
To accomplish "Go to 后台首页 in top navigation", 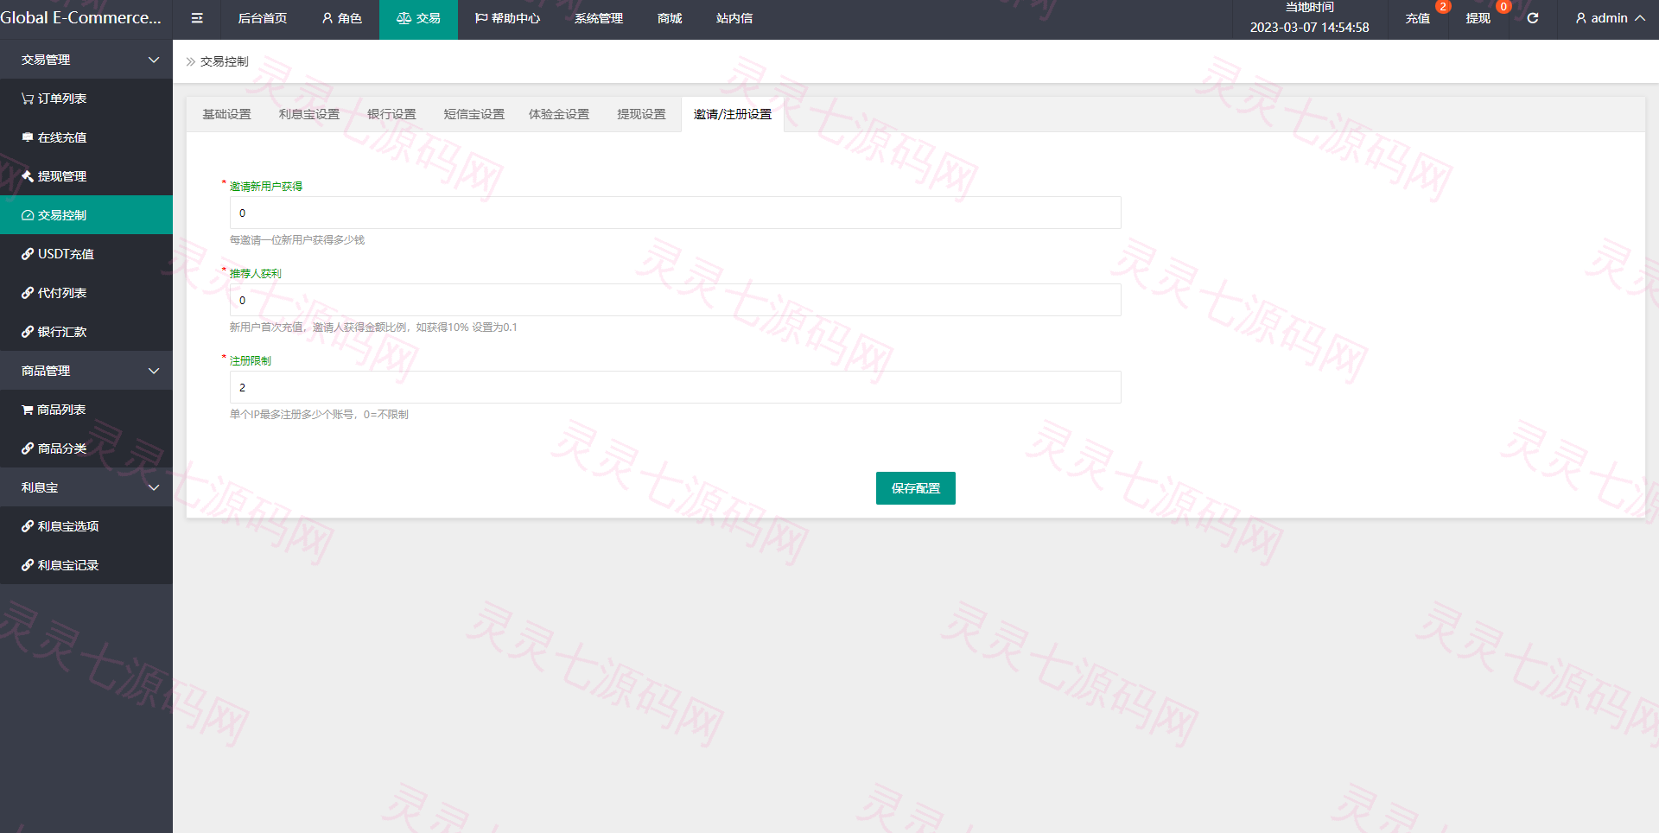I will pos(263,18).
